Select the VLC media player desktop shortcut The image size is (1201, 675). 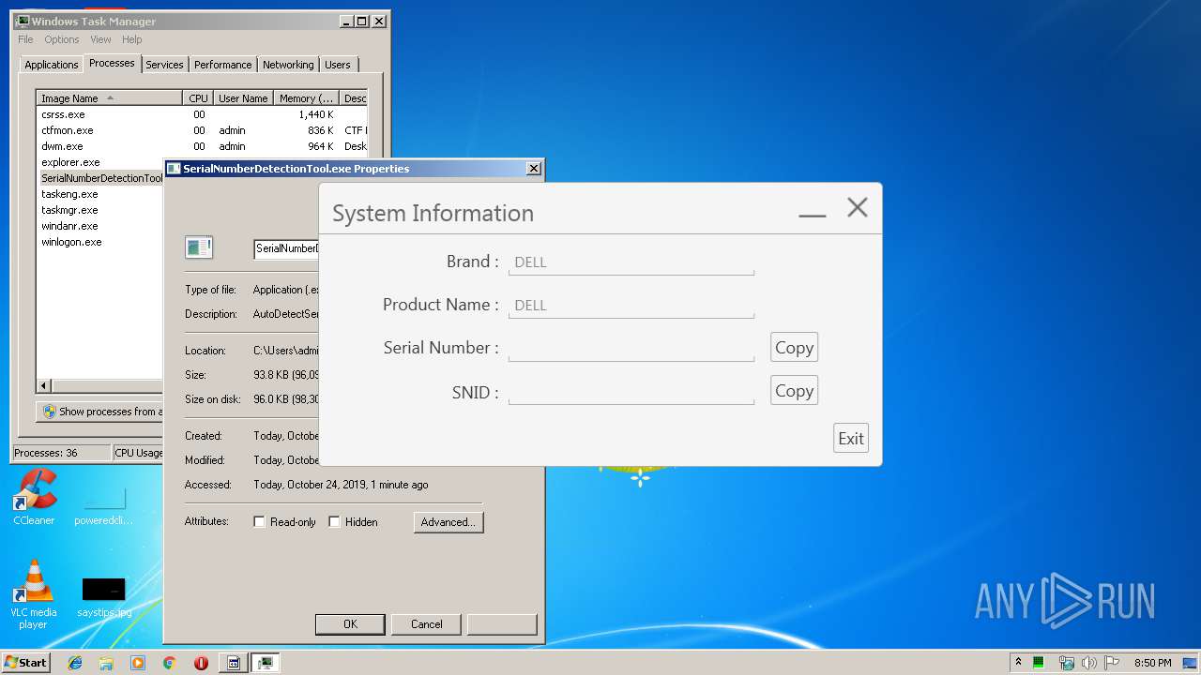[x=34, y=595]
